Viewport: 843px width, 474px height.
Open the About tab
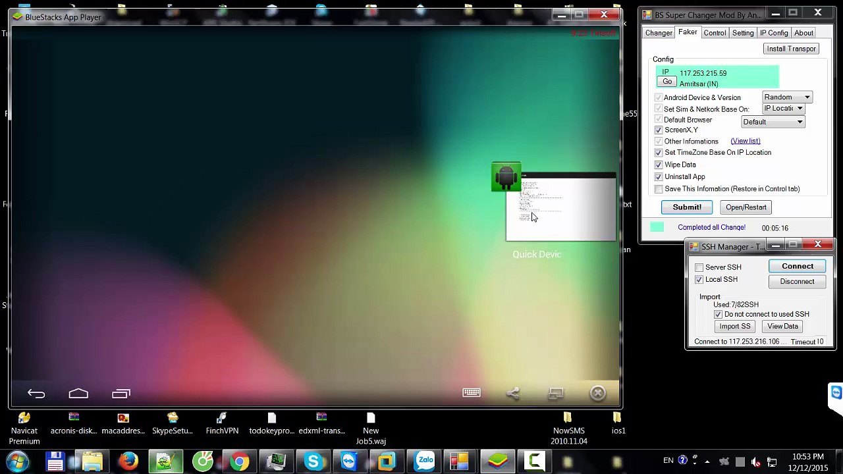tap(803, 33)
